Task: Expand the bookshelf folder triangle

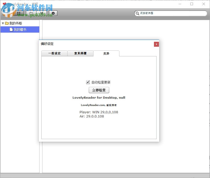Action: coord(3,23)
